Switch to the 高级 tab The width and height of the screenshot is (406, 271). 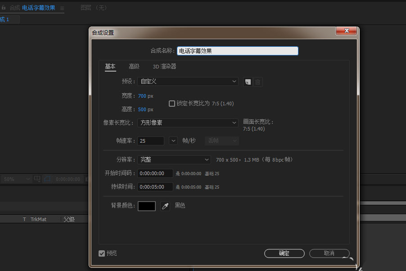coord(133,66)
